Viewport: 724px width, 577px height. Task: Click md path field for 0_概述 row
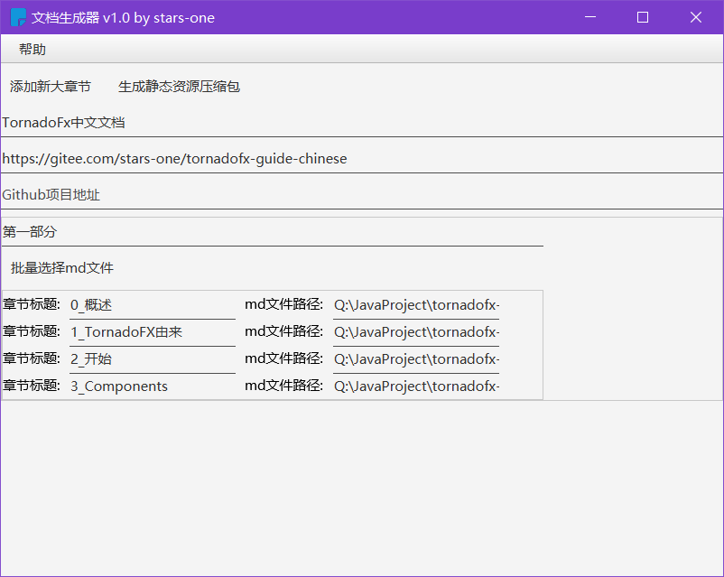(416, 305)
